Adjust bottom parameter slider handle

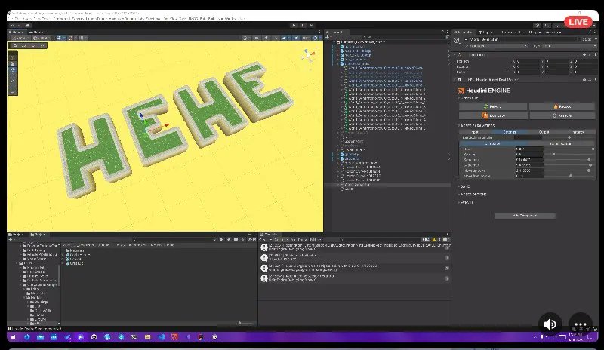click(x=571, y=176)
